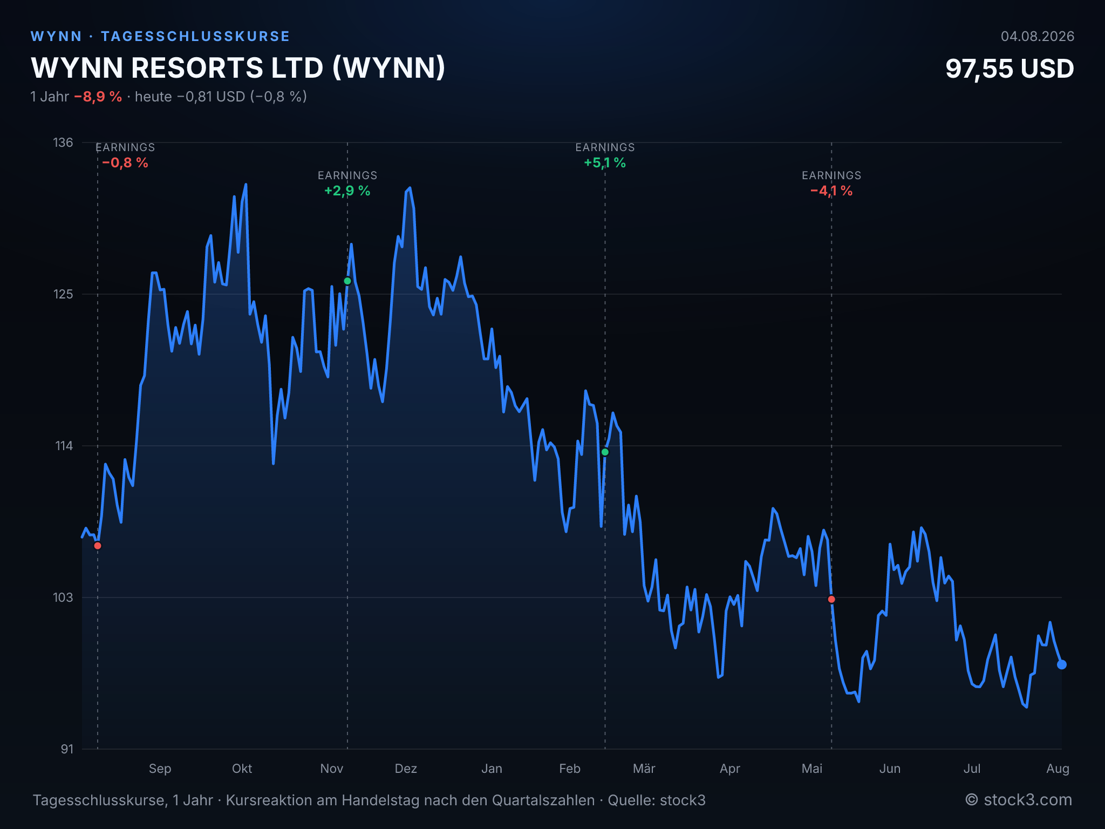Viewport: 1105px width, 829px height.
Task: Click the green earnings dot in November
Action: click(x=347, y=281)
